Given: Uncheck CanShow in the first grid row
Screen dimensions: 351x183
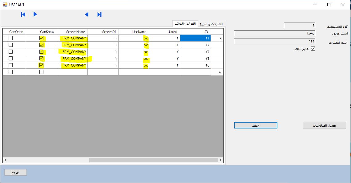Looking at the screenshot, I should tap(42, 38).
